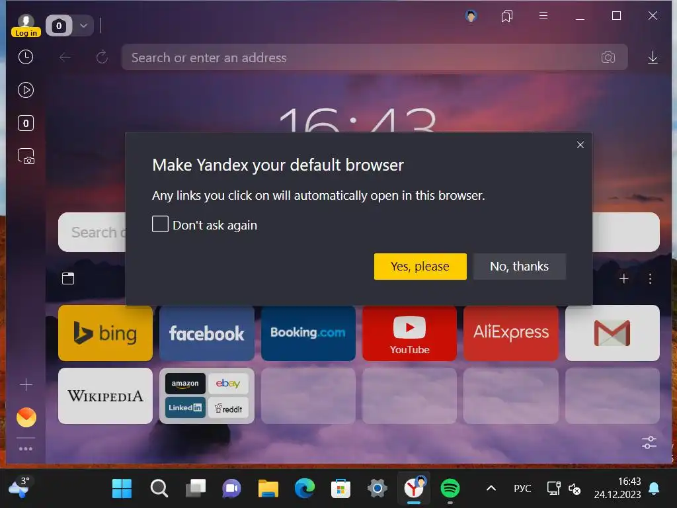This screenshot has height=508, width=677.
Task: Open reddit in the folder tile
Action: coord(228,407)
